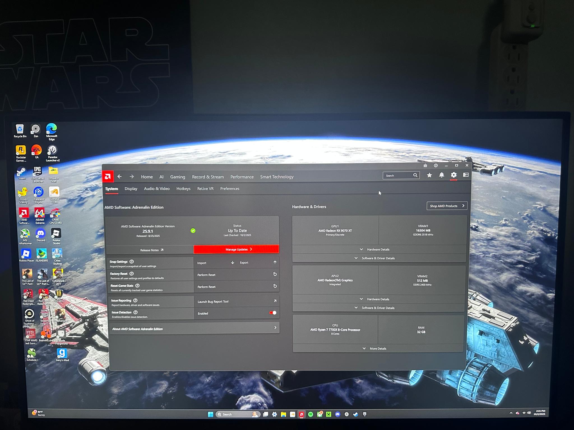Open the Gaming tab
This screenshot has height=430, width=574.
pos(178,177)
